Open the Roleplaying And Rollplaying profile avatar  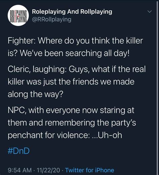click(x=18, y=15)
